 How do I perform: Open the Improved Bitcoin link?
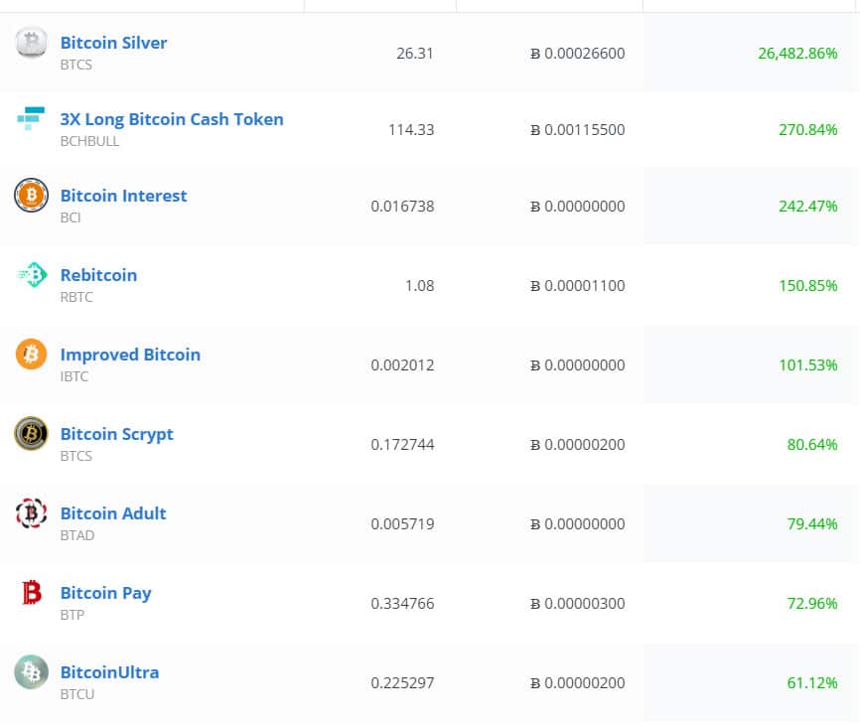tap(130, 355)
